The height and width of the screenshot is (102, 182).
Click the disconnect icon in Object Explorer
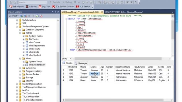point(25,16)
